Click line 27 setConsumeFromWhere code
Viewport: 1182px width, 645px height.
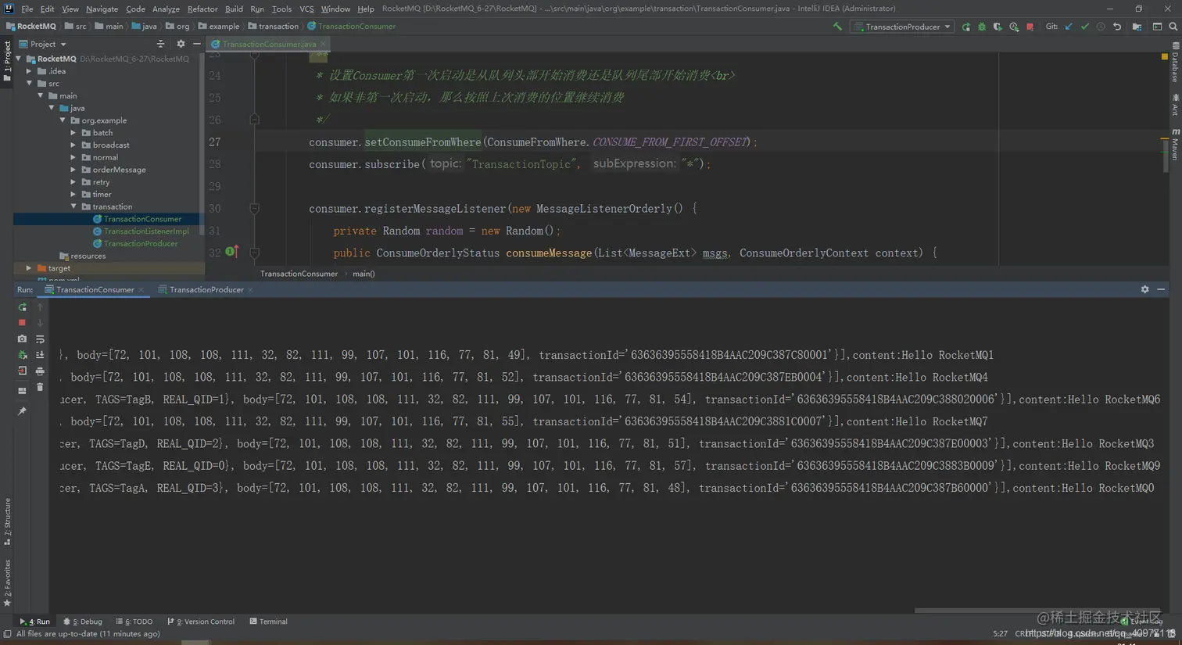tap(423, 142)
